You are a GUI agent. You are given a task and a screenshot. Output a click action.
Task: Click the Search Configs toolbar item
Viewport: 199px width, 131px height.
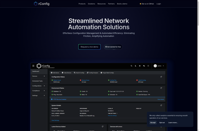(x=79, y=73)
